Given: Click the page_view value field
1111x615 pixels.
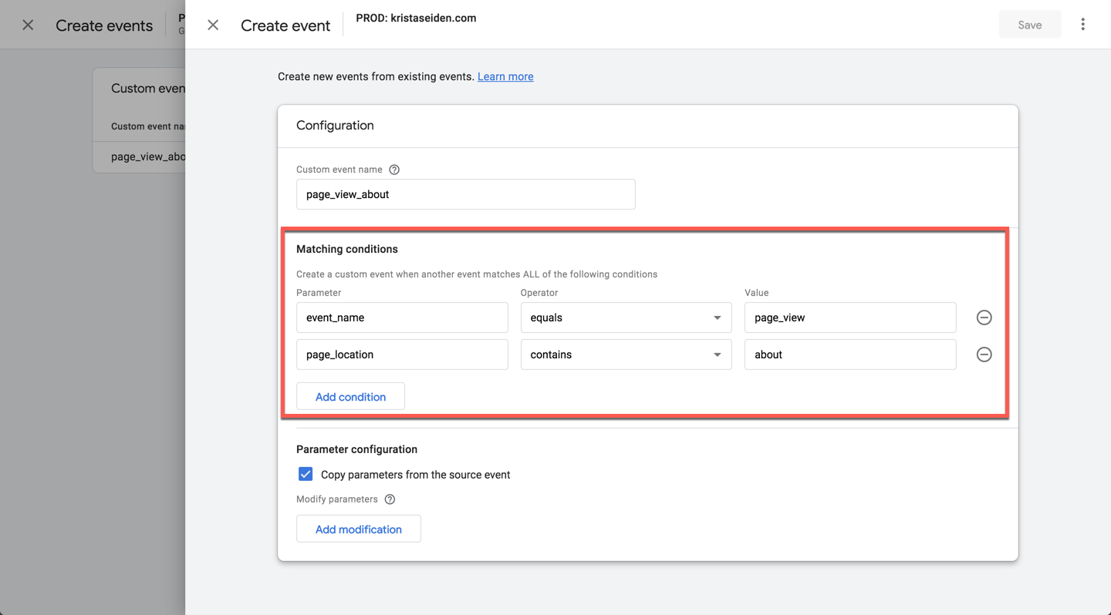Looking at the screenshot, I should [x=849, y=318].
